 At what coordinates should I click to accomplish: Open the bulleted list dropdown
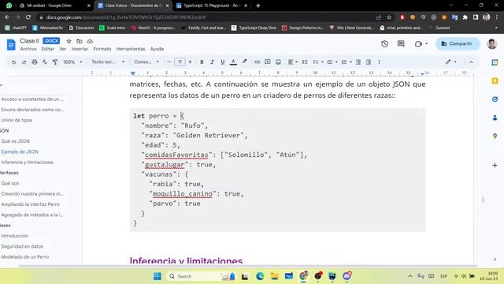[x=332, y=62]
